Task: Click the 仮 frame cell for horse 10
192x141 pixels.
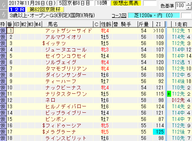Action: 3,87
